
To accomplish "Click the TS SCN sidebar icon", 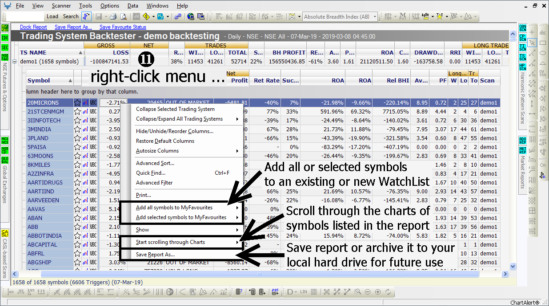I will click(523, 57).
